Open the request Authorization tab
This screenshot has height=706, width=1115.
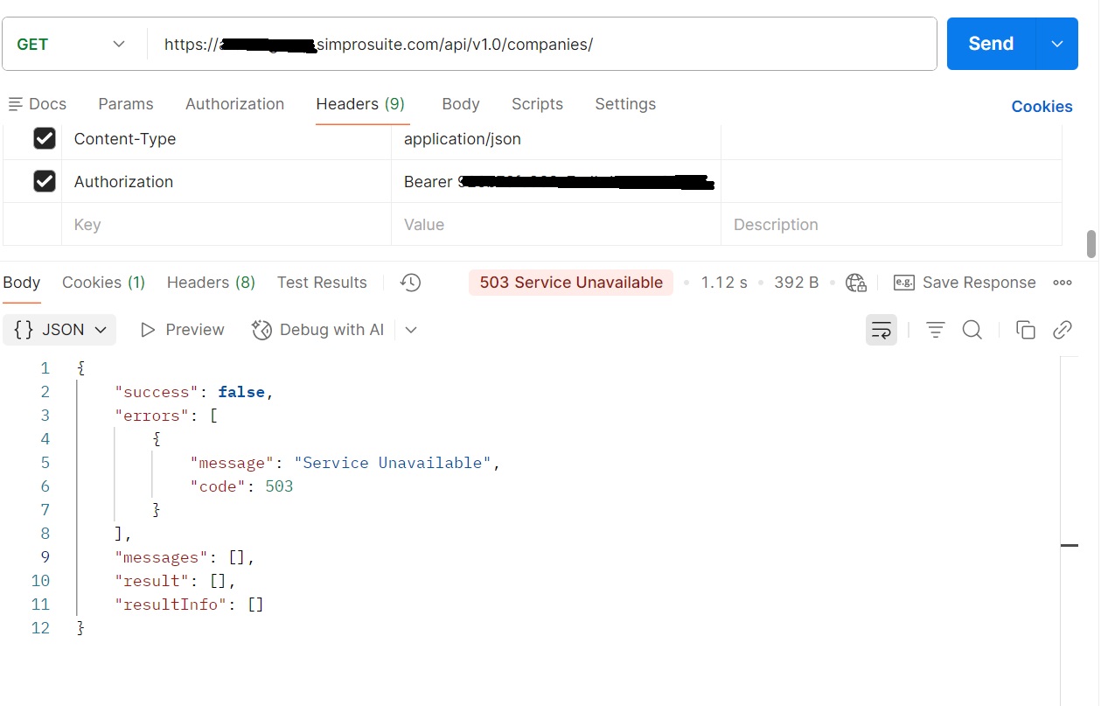tap(234, 104)
